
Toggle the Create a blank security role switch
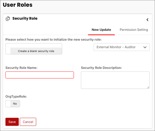[x=34, y=49]
